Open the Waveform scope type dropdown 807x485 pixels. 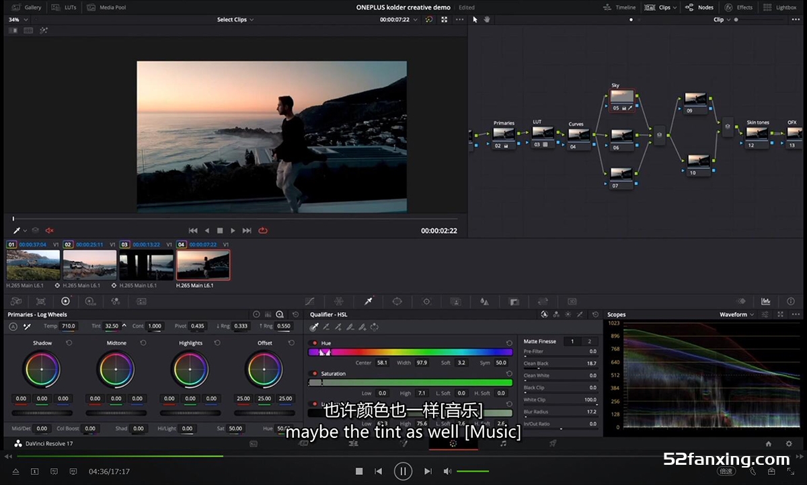(736, 314)
